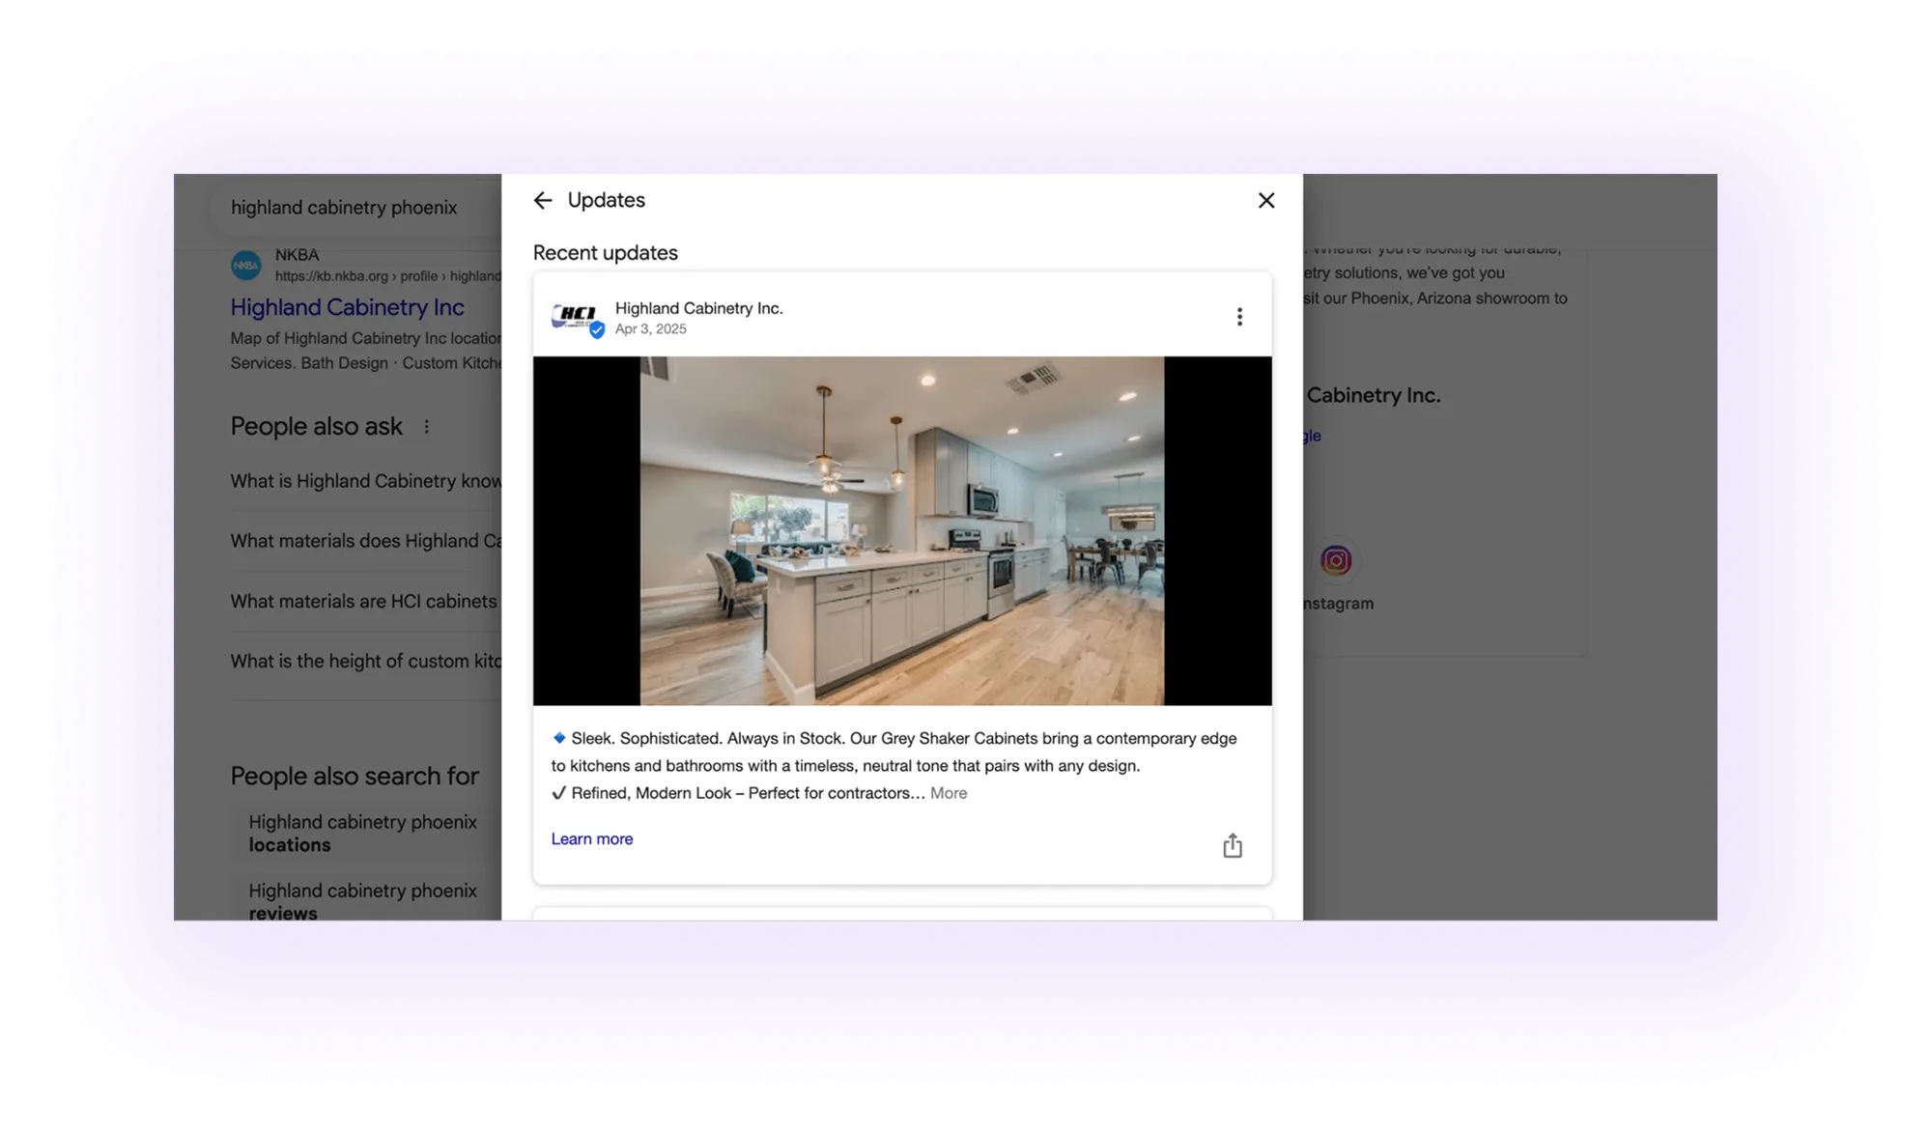Screen dimensions: 1930x1134
Task: Click the search box with highland cabinetry phoenix
Action: pos(344,208)
